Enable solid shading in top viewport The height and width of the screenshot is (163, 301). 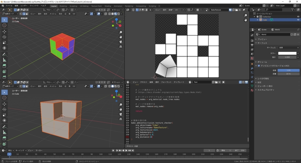(113, 14)
